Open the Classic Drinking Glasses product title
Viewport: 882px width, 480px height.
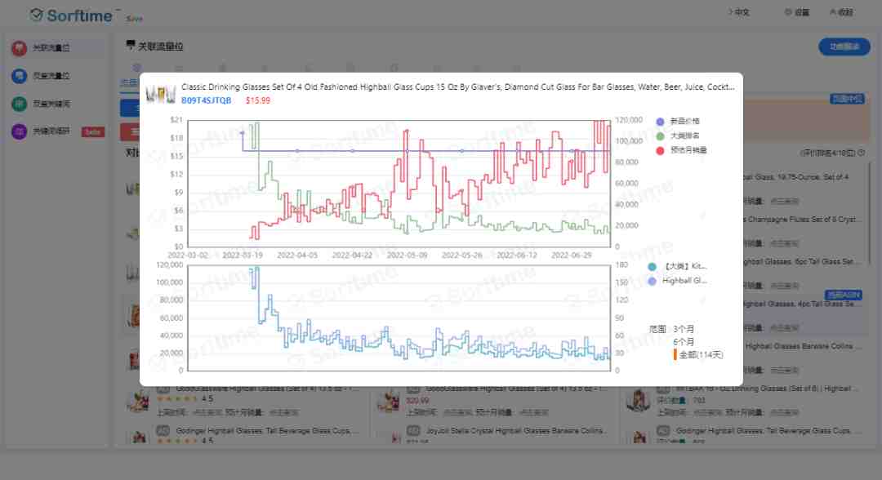457,87
